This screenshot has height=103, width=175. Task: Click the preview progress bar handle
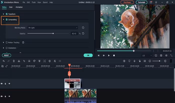point(134,51)
